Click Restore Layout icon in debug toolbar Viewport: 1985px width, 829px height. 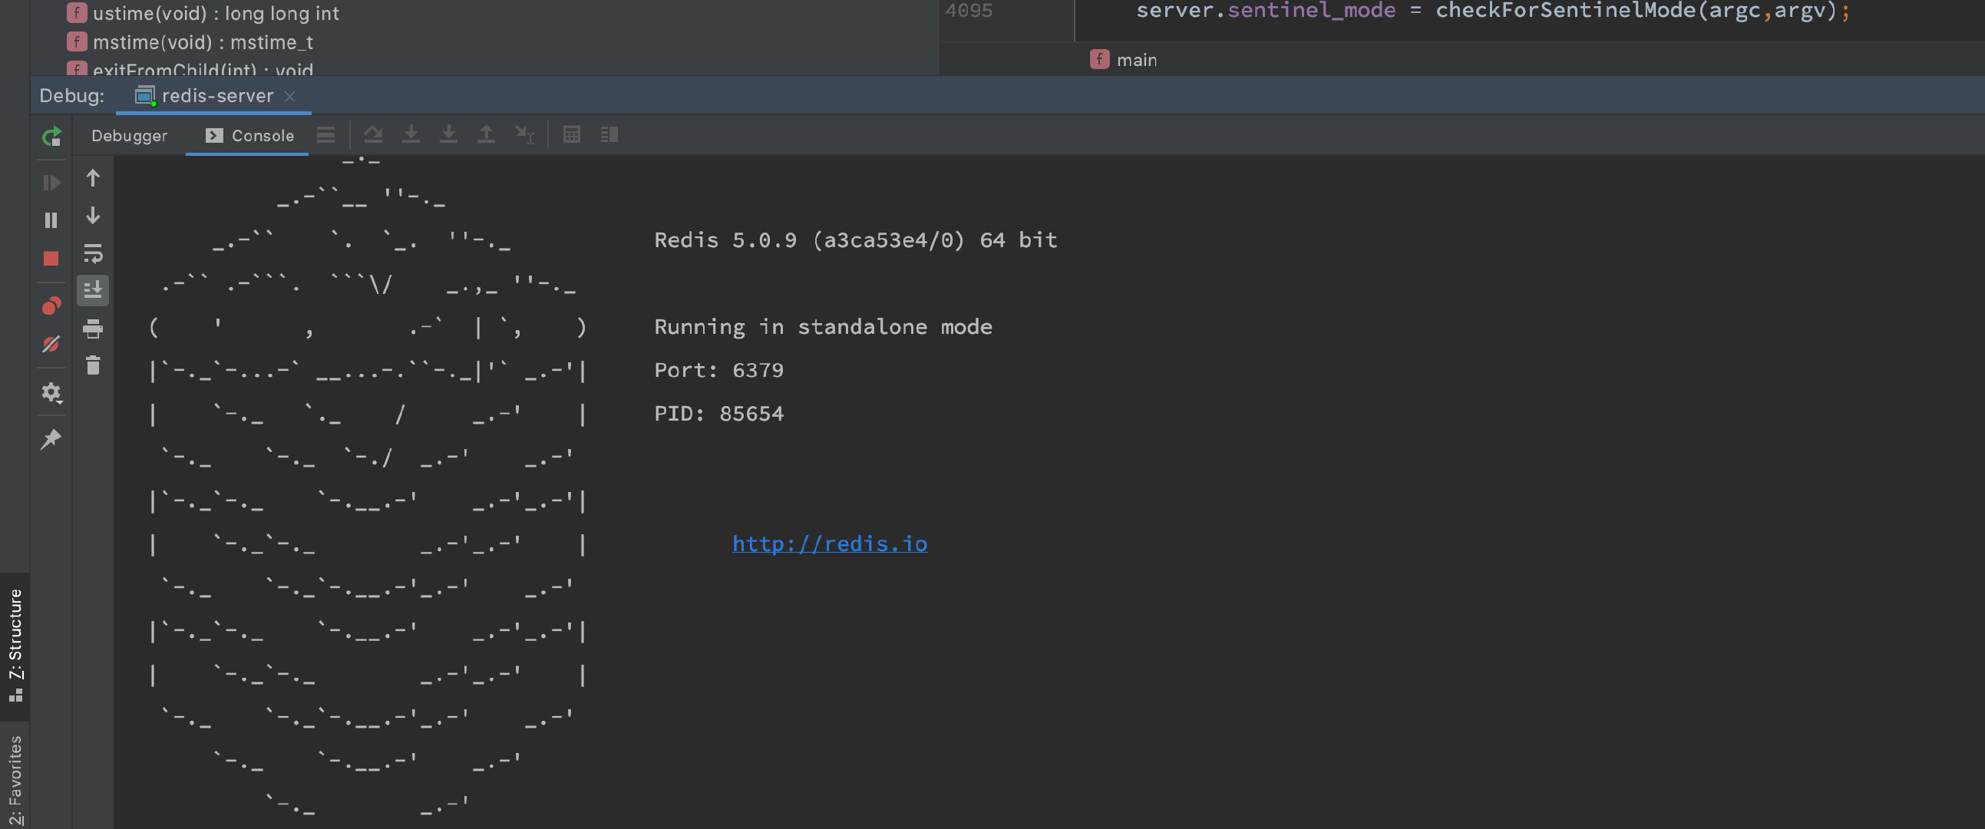pyautogui.click(x=609, y=135)
